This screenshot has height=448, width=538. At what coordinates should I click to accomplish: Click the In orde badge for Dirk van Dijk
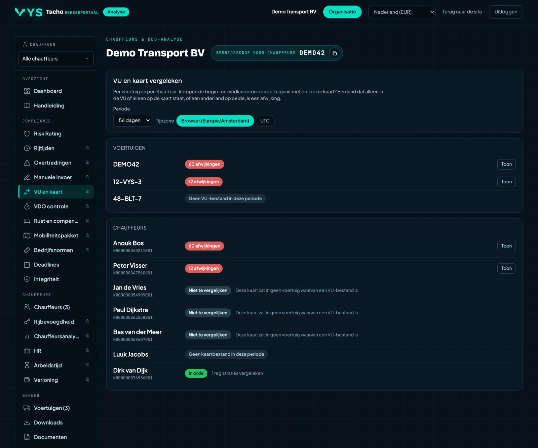click(x=196, y=373)
